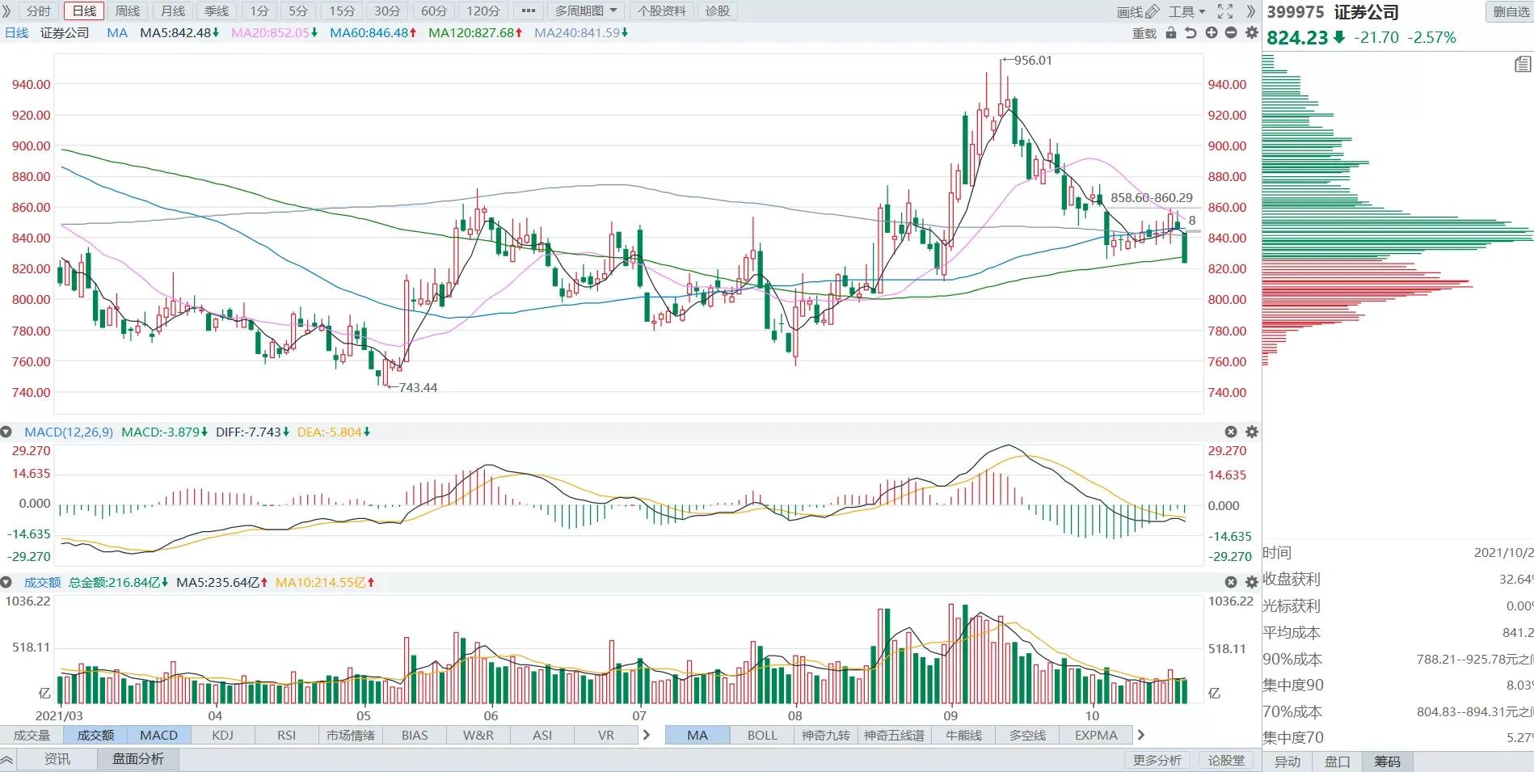
Task: Switch to 月线 monthly period
Action: 173,11
